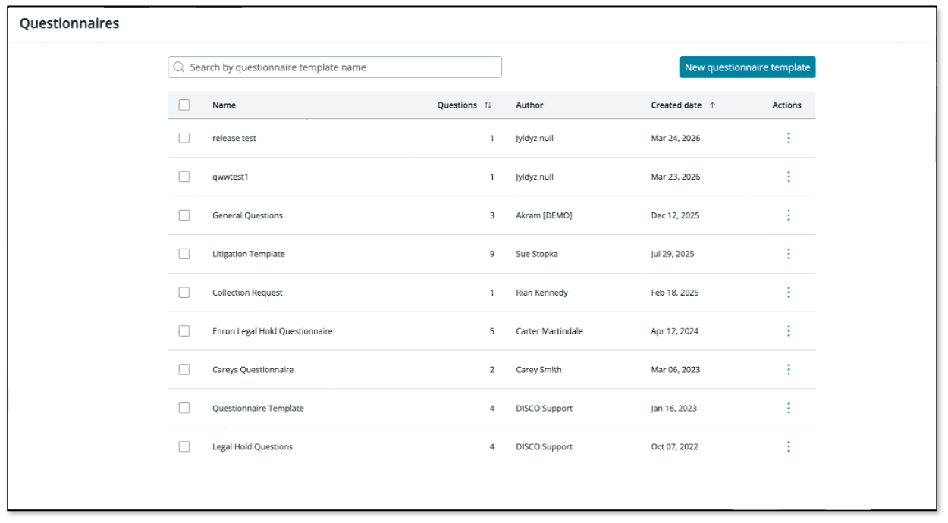Open actions menu for Enron Legal Hold Questionnaire
Screen dimensions: 948x523
pos(789,331)
